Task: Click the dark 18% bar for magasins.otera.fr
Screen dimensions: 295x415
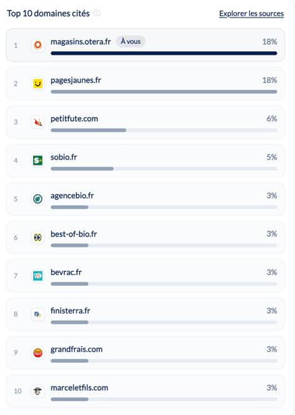Action: [x=164, y=53]
